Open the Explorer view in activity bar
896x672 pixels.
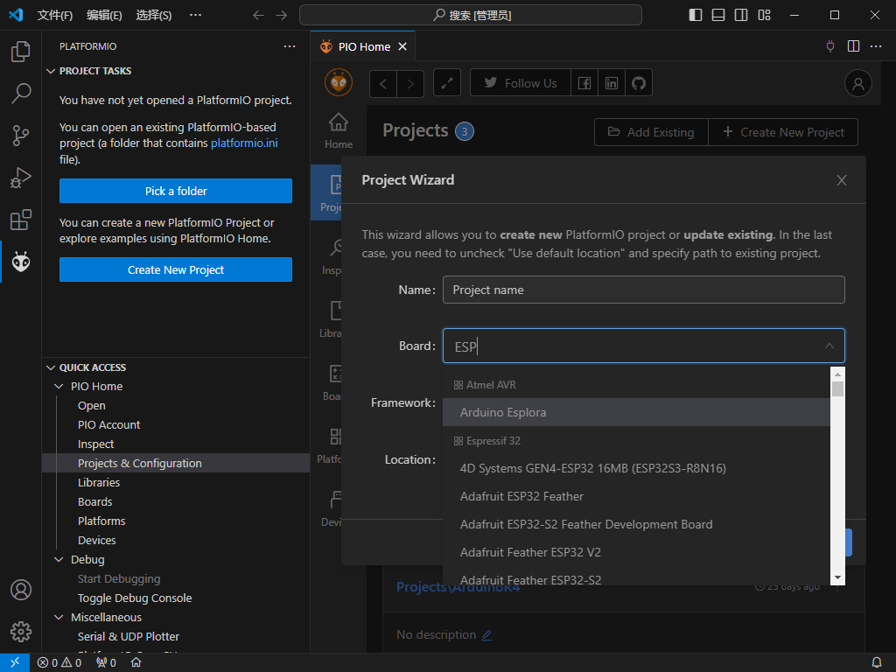click(21, 52)
